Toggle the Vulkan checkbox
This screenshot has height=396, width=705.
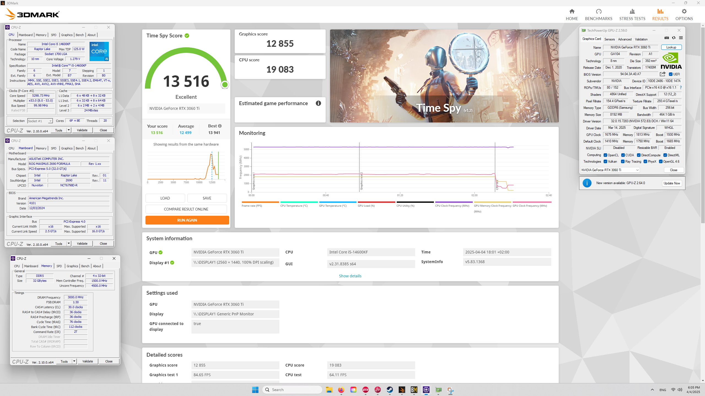(605, 162)
